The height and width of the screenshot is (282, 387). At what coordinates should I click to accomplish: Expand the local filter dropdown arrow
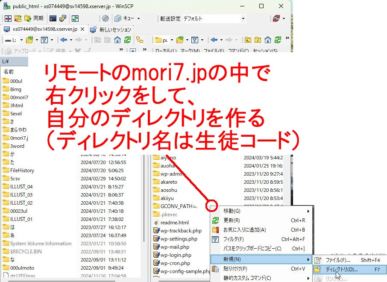click(x=52, y=40)
